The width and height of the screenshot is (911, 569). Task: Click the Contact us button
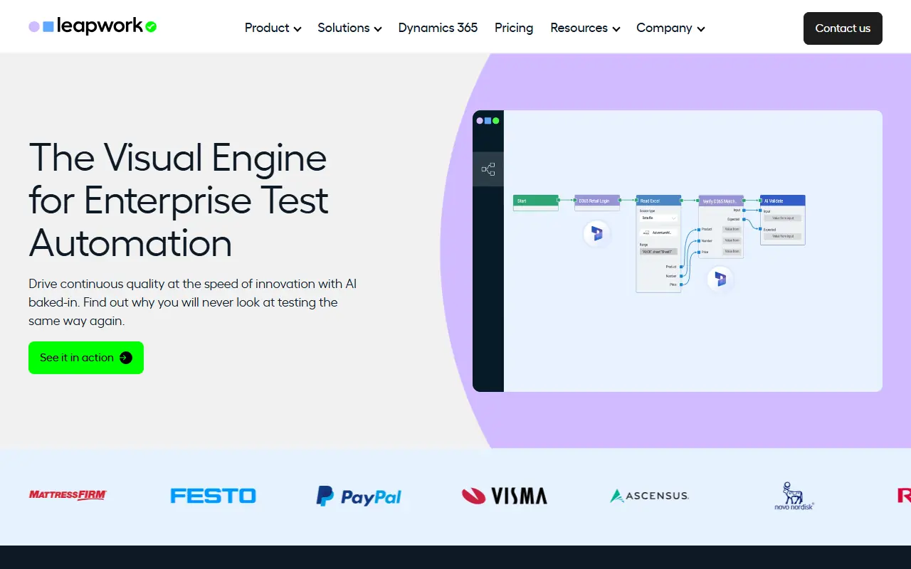click(x=843, y=28)
